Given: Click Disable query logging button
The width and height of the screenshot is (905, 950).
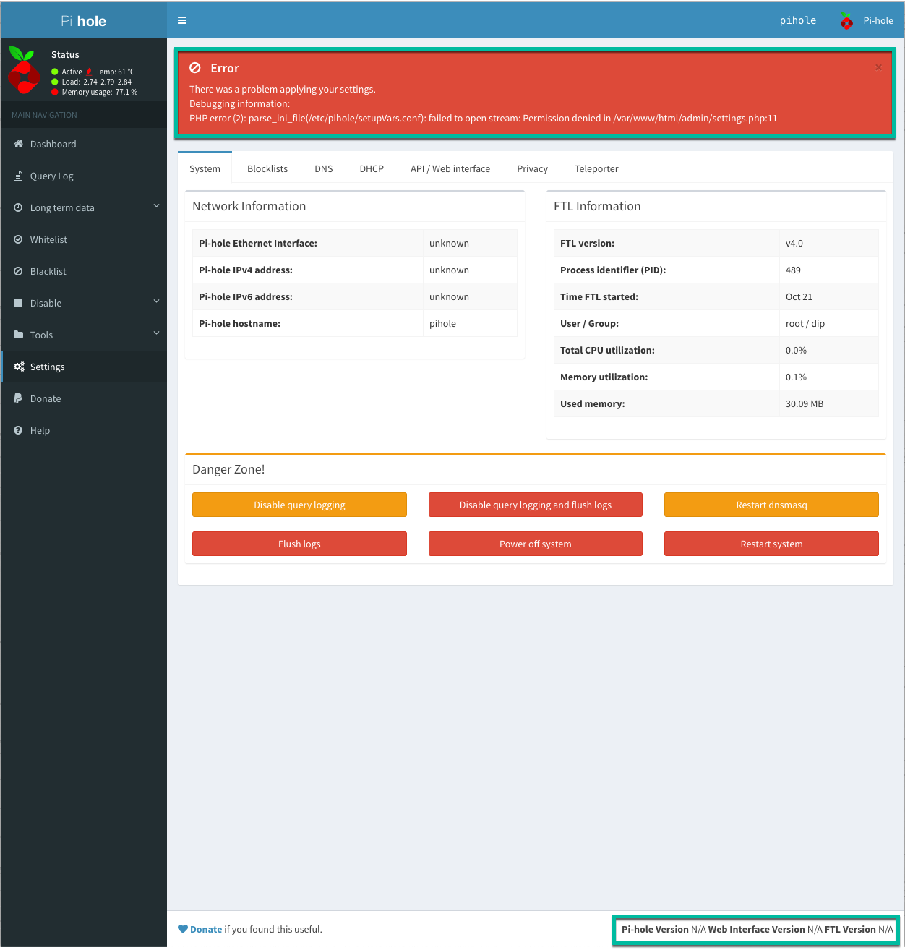Looking at the screenshot, I should [x=299, y=505].
